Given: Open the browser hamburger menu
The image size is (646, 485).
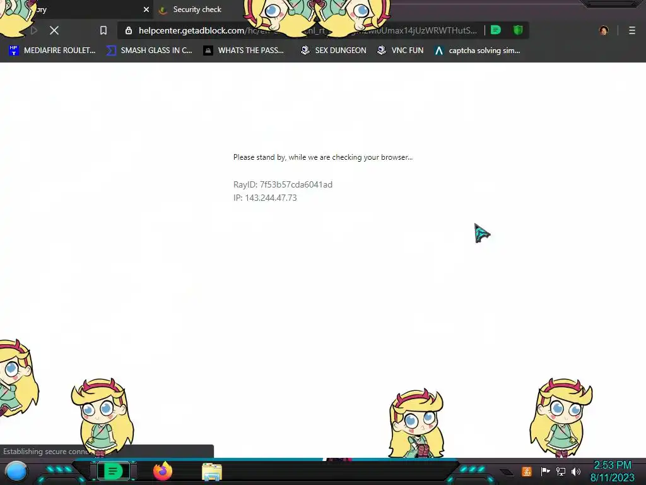Looking at the screenshot, I should [631, 30].
